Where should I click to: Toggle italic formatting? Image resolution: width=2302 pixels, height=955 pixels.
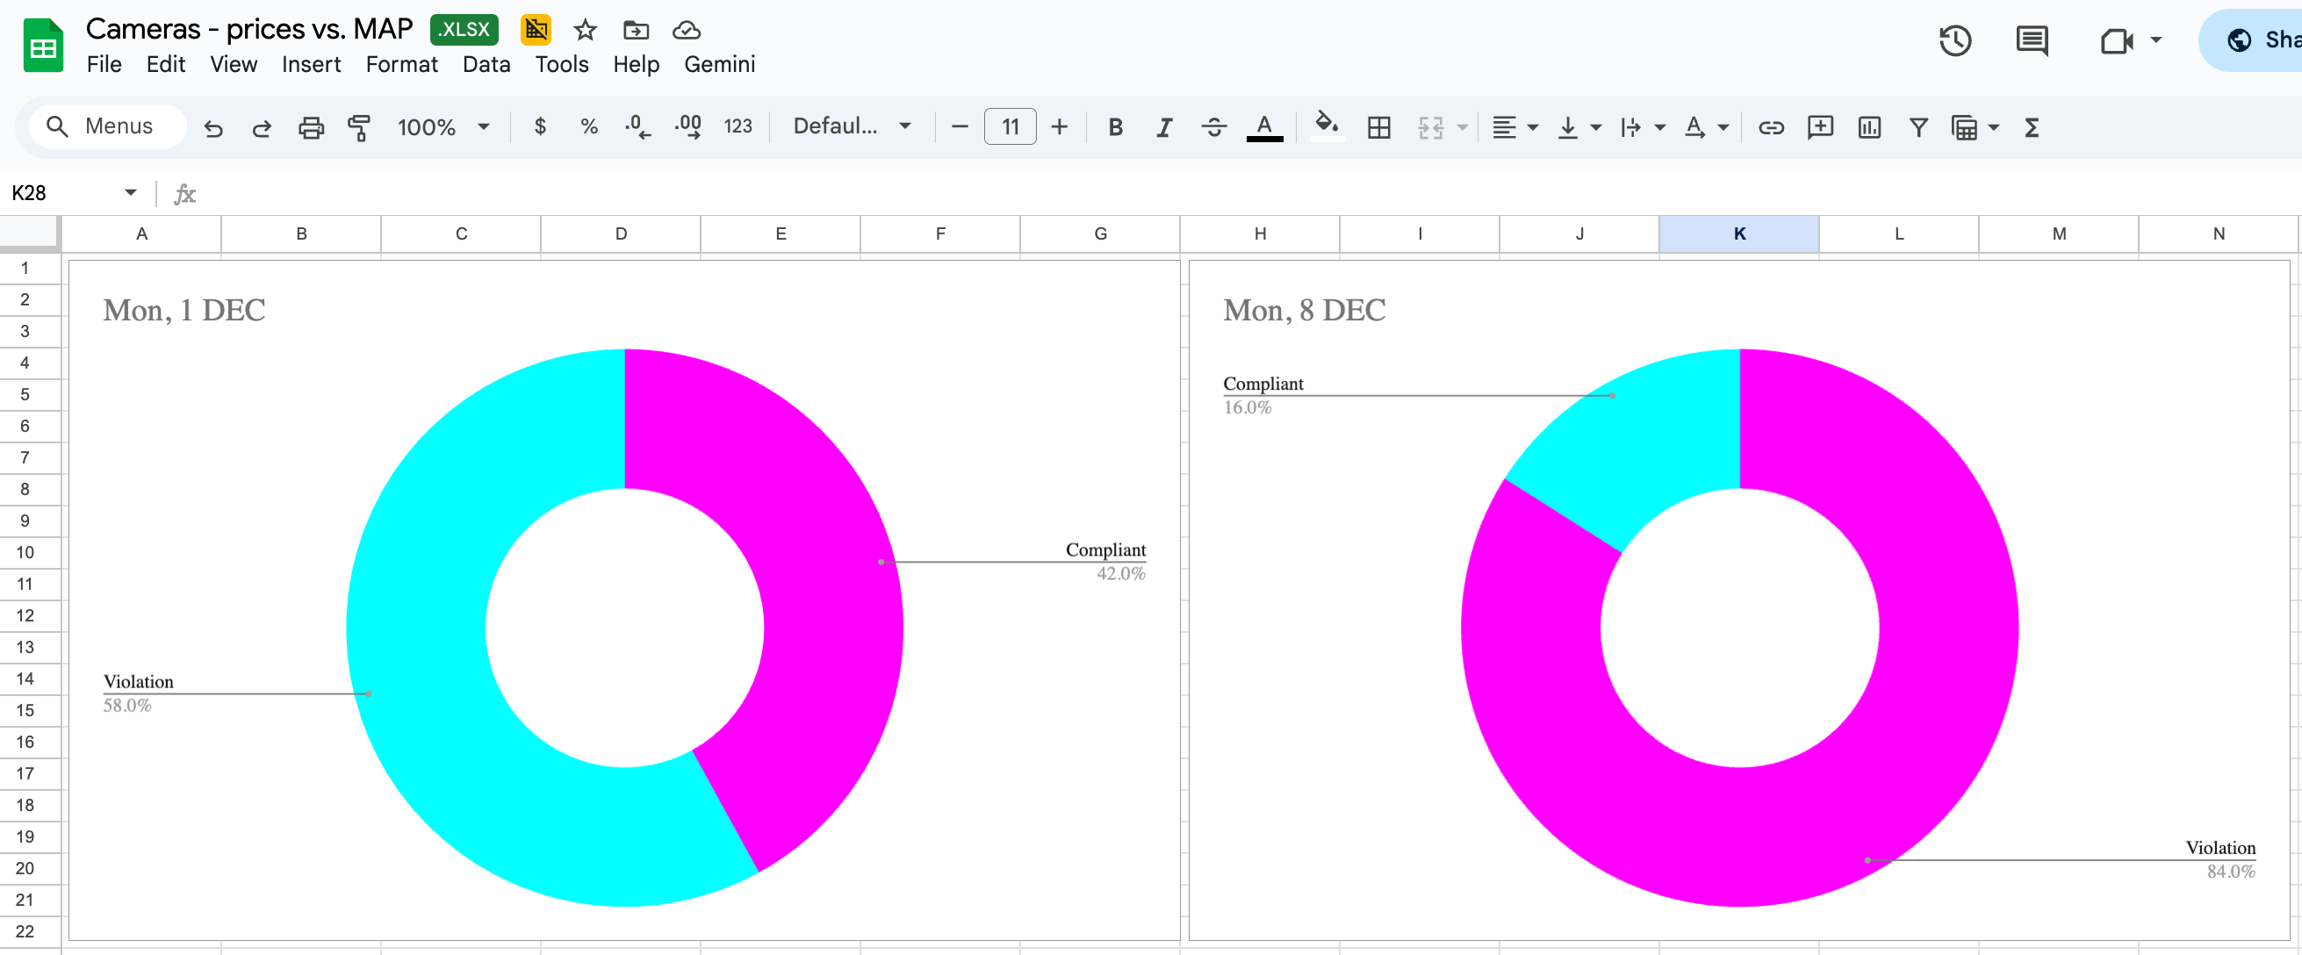1163,127
